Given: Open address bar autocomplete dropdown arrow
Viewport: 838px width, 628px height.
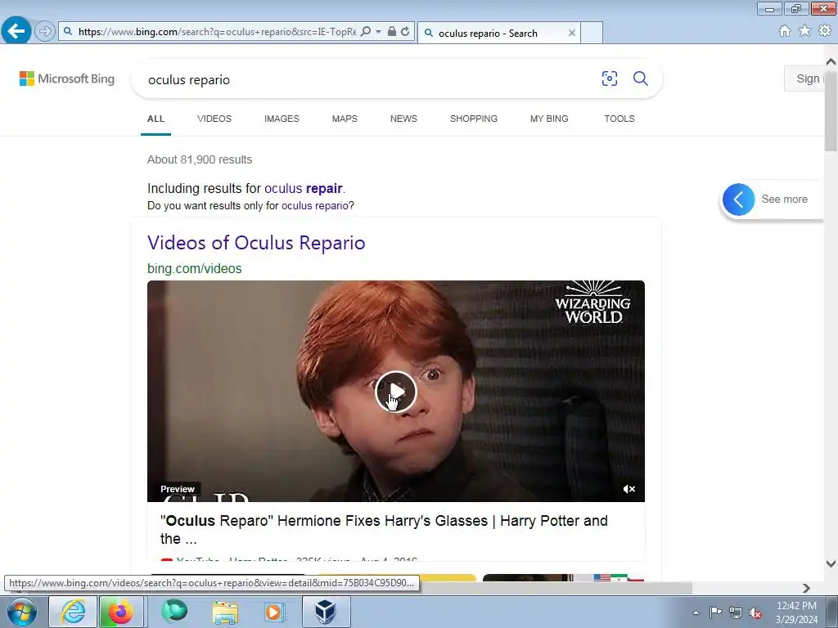Looking at the screenshot, I should (x=378, y=32).
